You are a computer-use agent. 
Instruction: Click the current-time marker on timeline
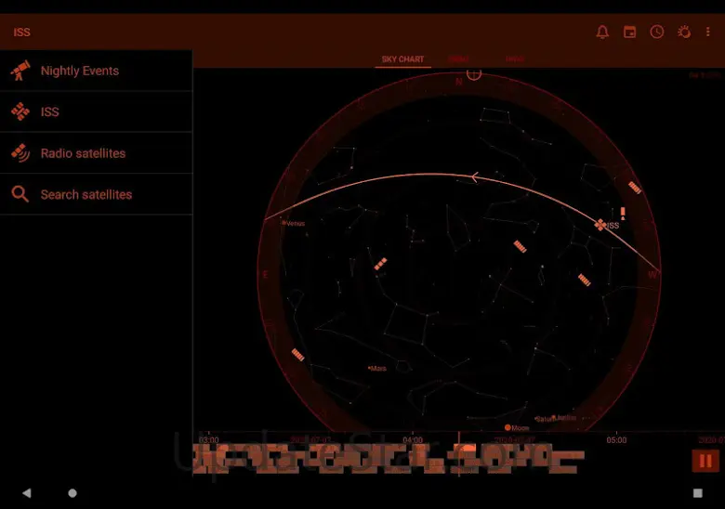(458, 453)
